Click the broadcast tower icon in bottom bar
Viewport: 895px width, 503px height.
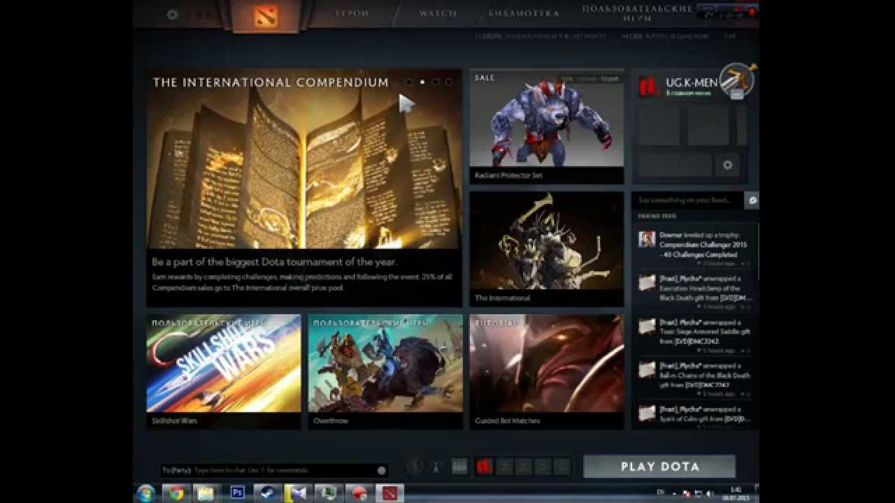pos(435,466)
